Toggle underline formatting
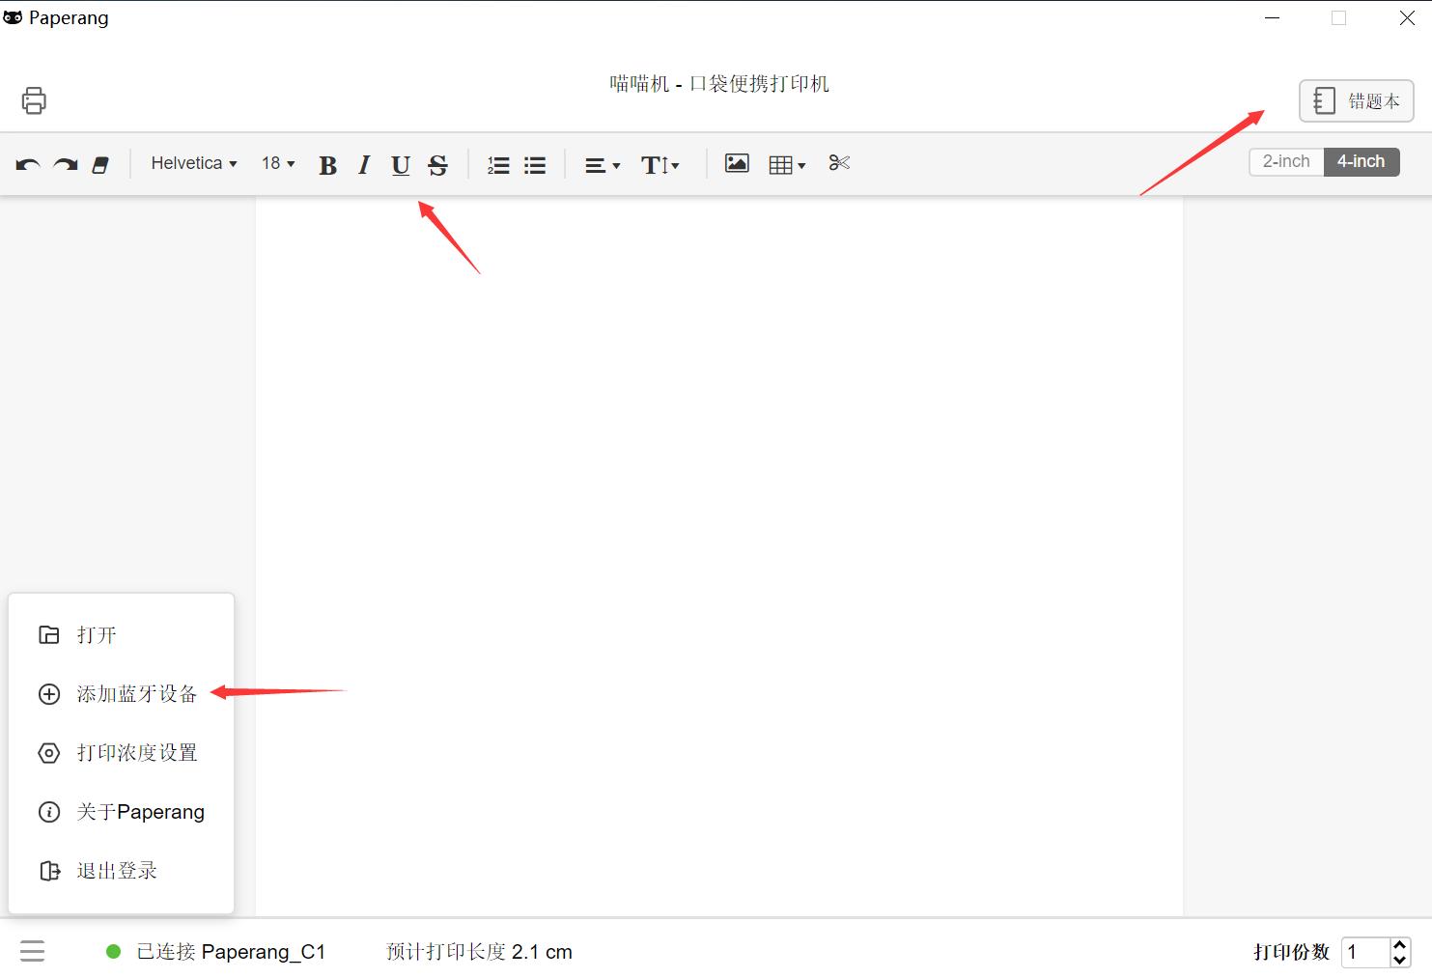1432x978 pixels. pos(401,166)
